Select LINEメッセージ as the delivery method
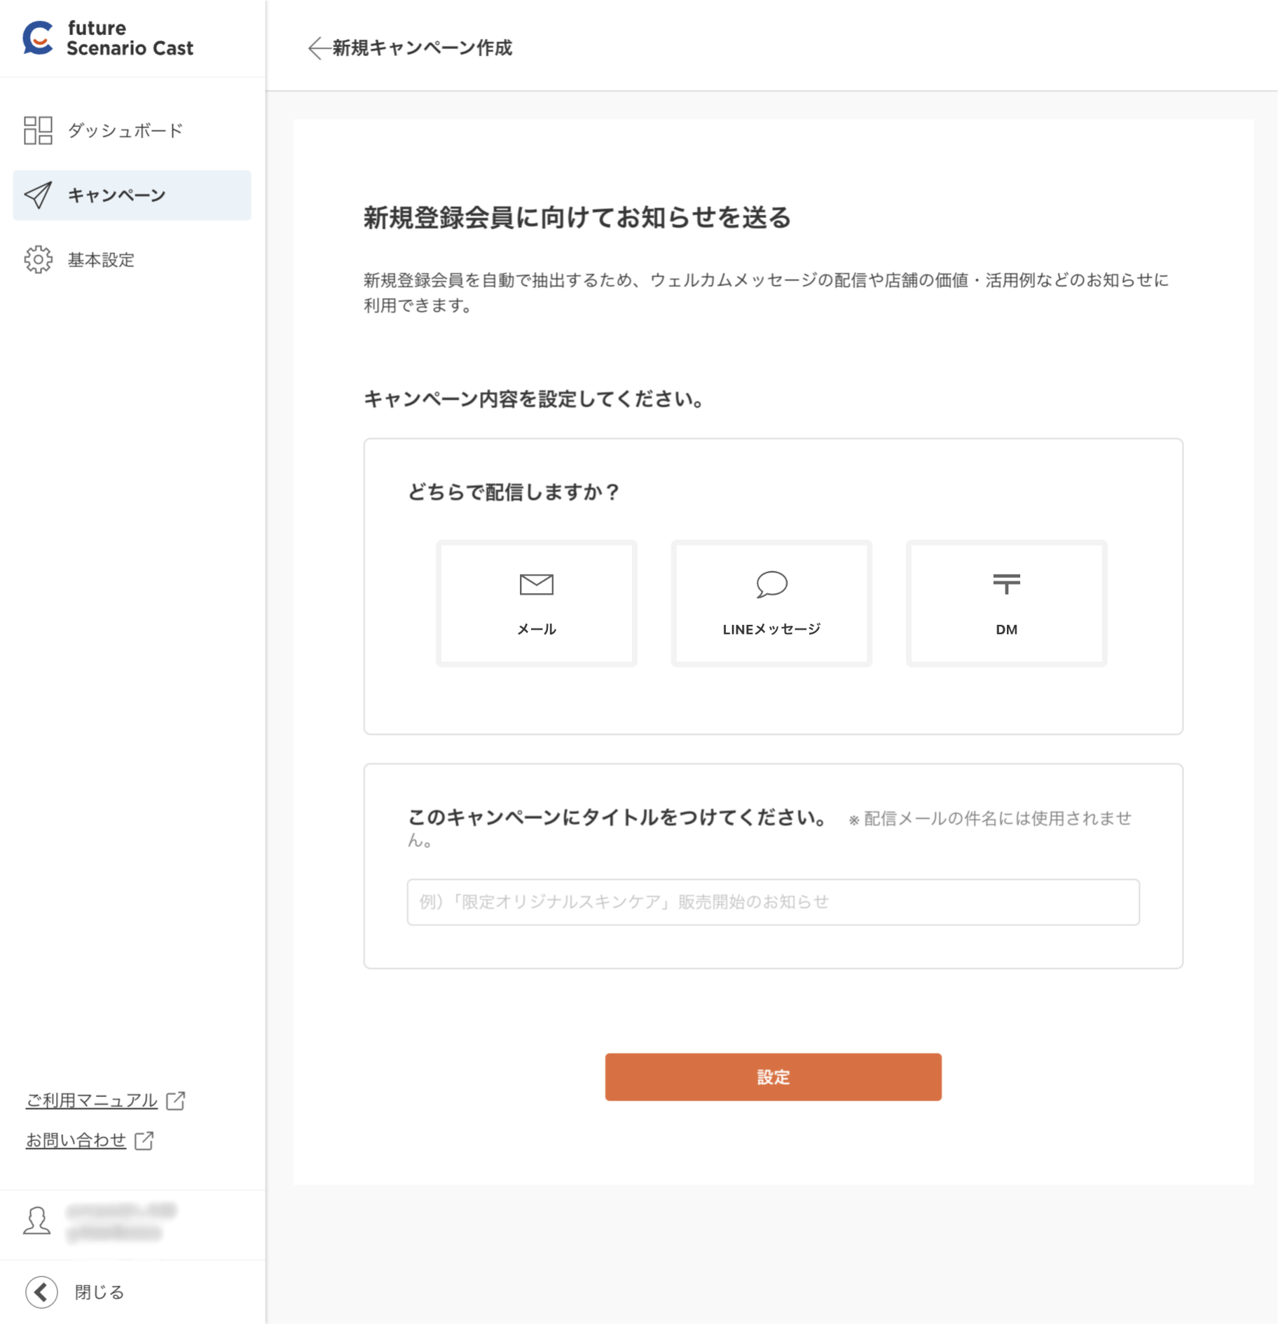Viewport: 1278px width, 1324px height. (771, 603)
